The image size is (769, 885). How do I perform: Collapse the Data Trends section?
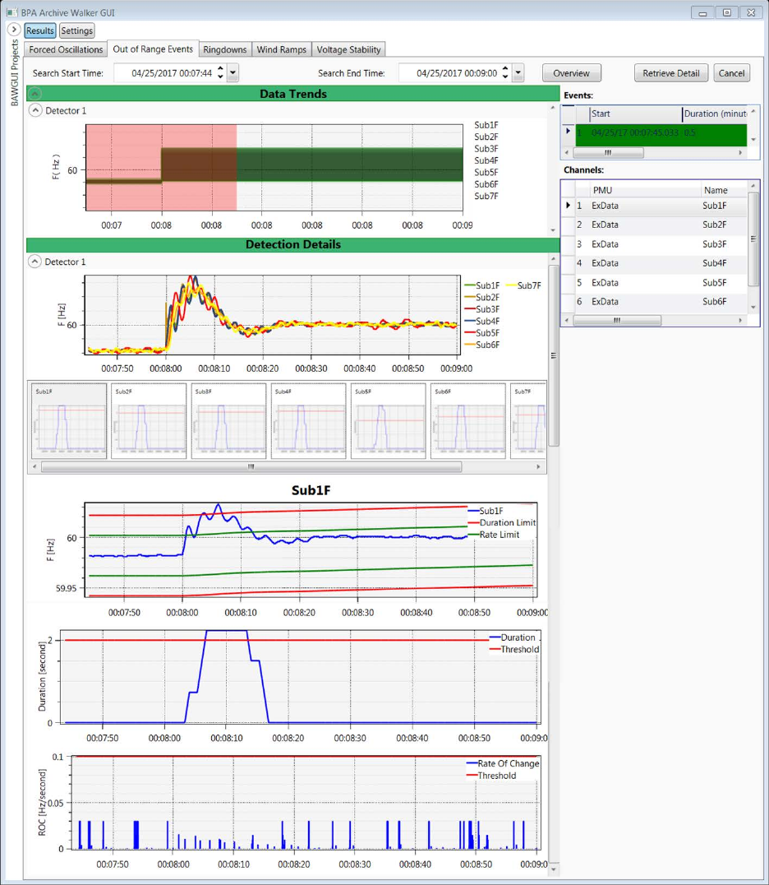click(35, 94)
